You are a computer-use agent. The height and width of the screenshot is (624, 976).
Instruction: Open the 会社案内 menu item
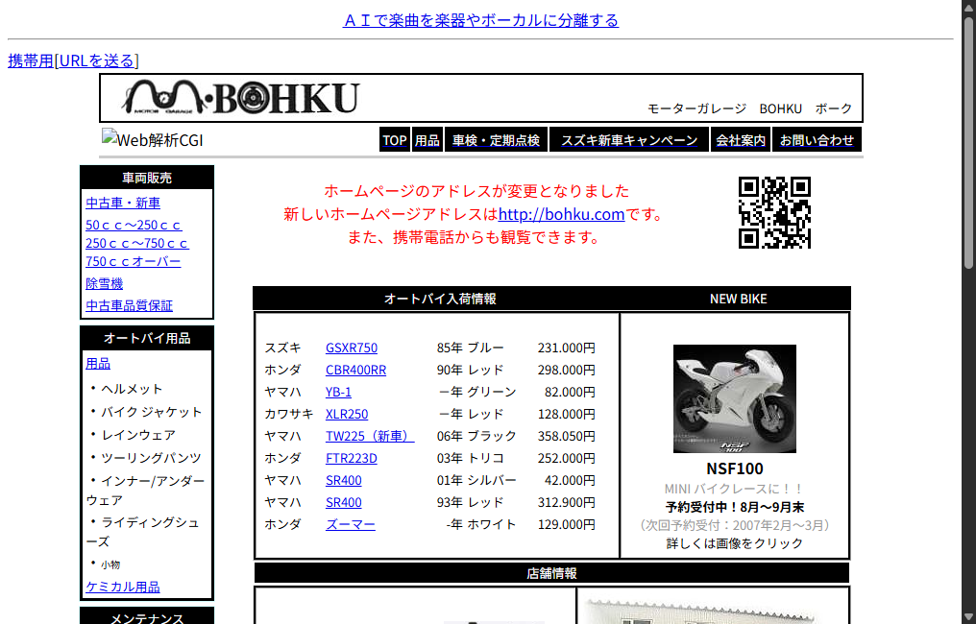click(740, 140)
